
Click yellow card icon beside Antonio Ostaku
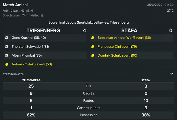pyautogui.click(x=7, y=65)
